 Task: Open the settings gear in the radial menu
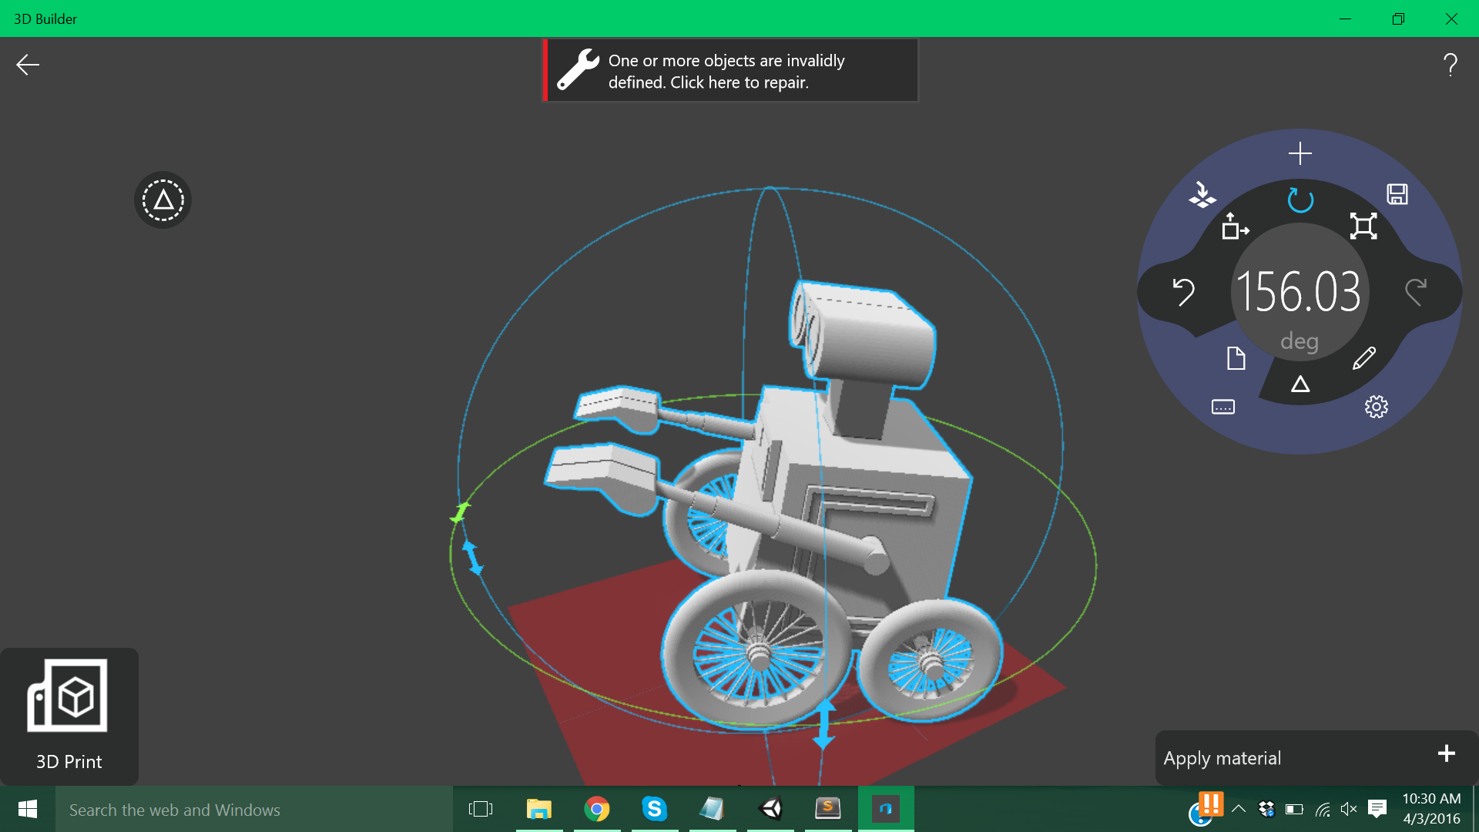(x=1376, y=407)
